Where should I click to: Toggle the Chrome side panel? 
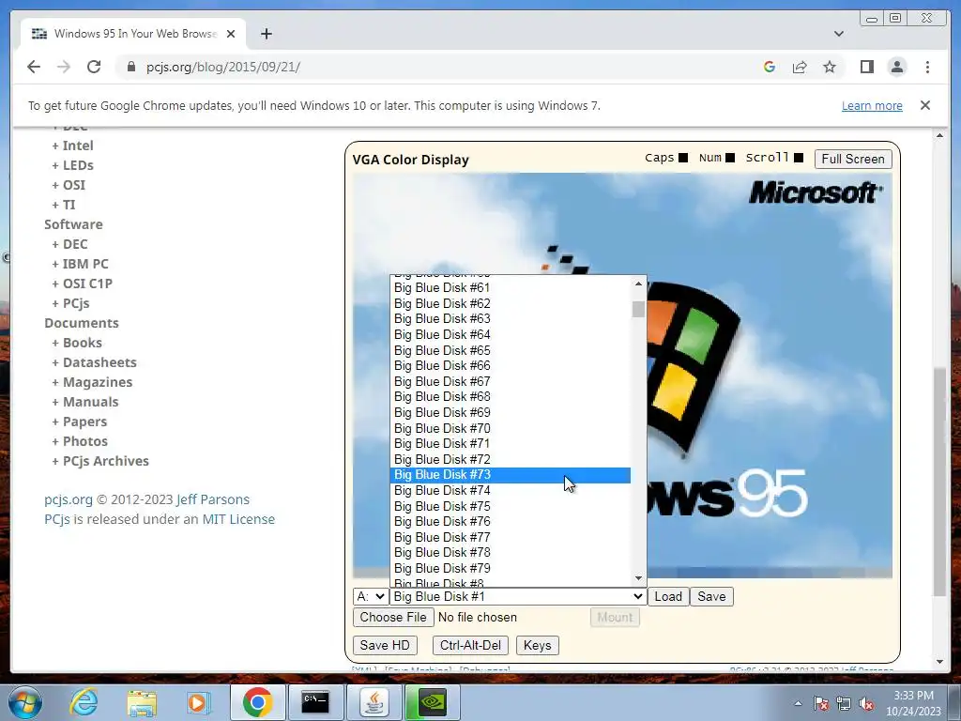(866, 67)
